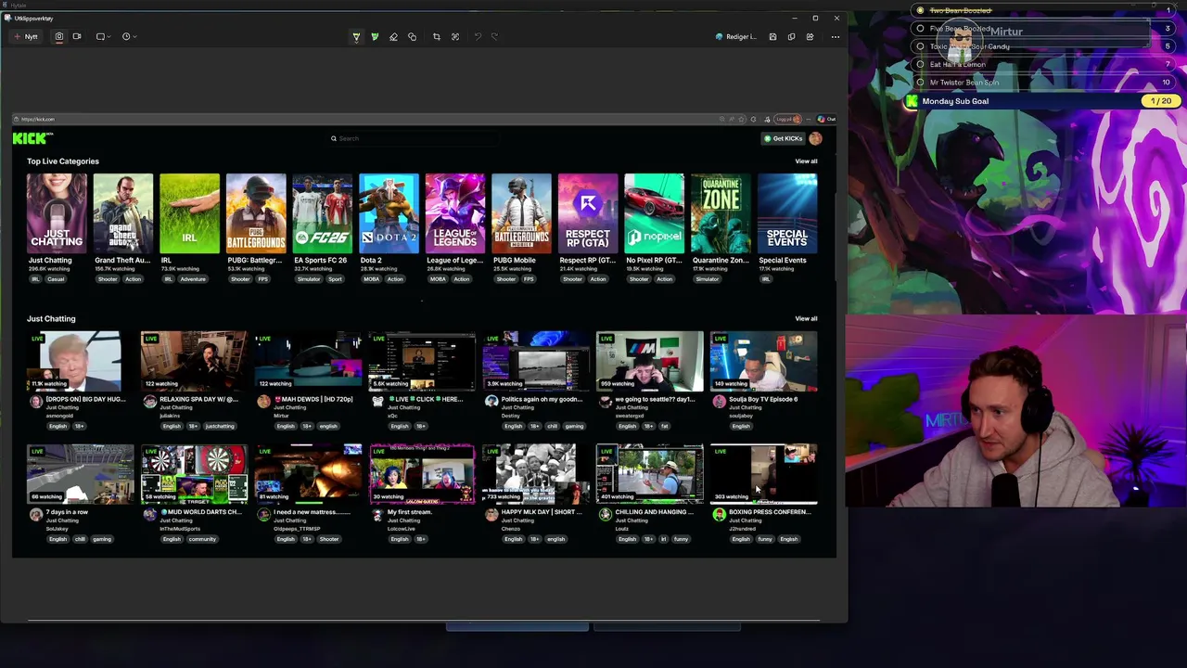Screen dimensions: 1187x668
Task: Open the '7 days in a row' stream thumbnail
Action: pos(81,474)
